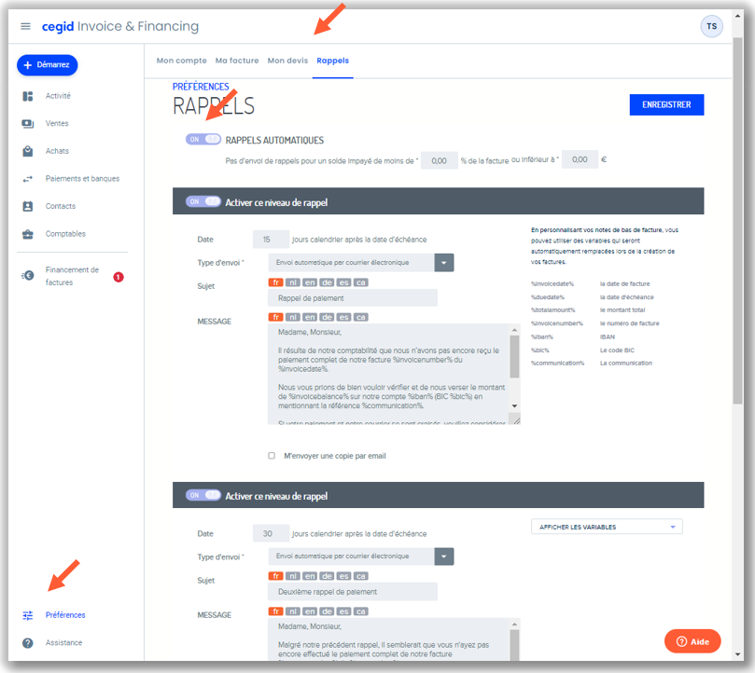Open the second reminder's Type d'envoi dropdown
This screenshot has height=673, width=755.
(x=441, y=556)
